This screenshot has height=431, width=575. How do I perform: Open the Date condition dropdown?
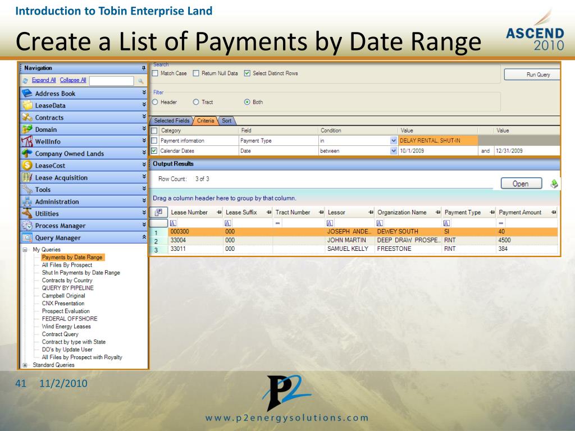tap(394, 150)
